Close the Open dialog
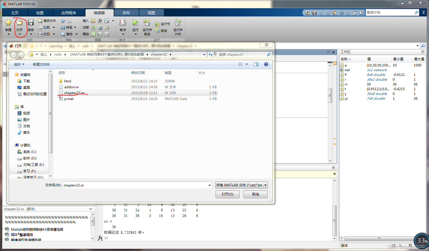The image size is (429, 251). coord(266,45)
